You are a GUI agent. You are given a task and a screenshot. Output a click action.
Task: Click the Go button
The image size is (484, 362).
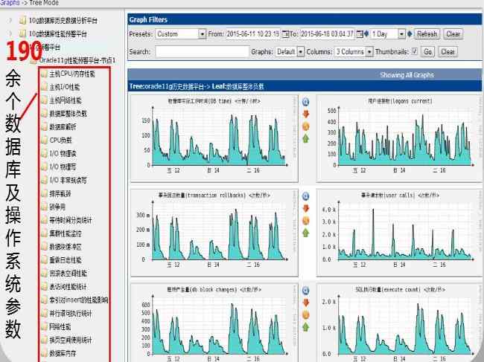pyautogui.click(x=427, y=52)
